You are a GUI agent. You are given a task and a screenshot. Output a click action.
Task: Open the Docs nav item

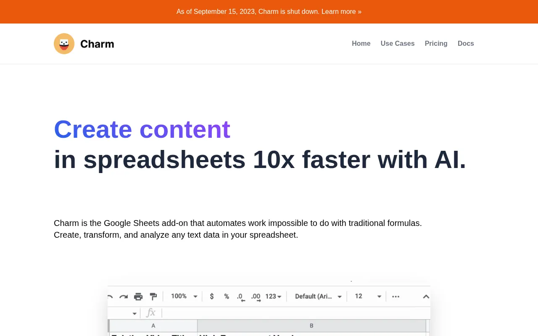(x=466, y=44)
